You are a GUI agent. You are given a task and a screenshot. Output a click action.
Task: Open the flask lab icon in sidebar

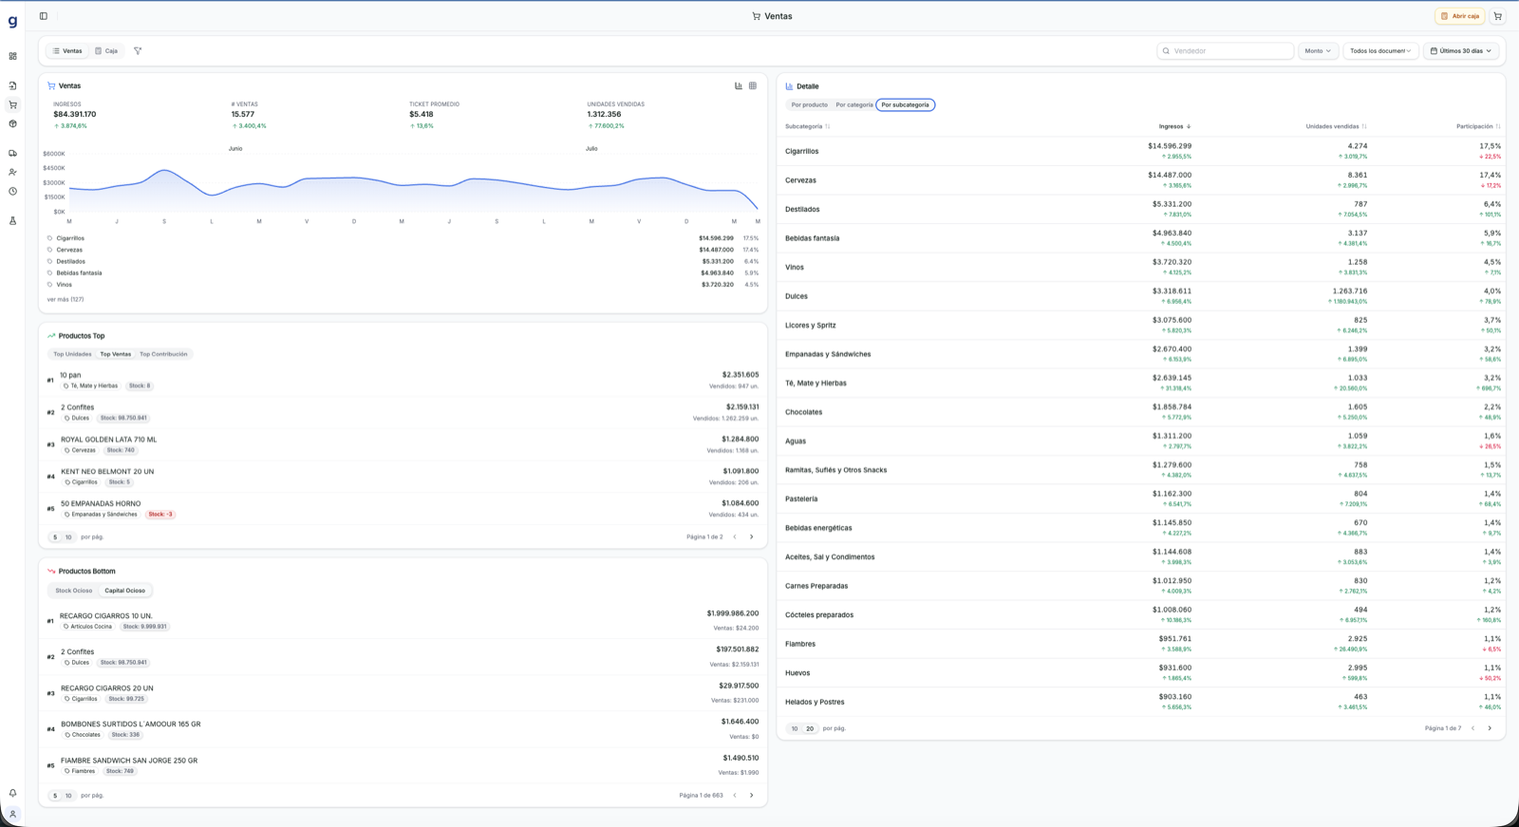[x=12, y=220]
